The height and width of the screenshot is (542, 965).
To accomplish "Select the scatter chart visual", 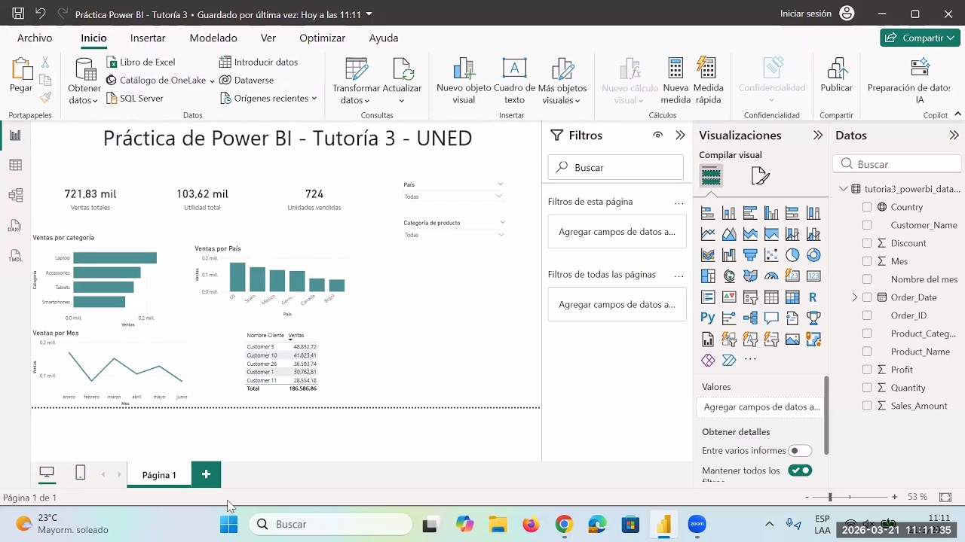I will click(x=771, y=255).
